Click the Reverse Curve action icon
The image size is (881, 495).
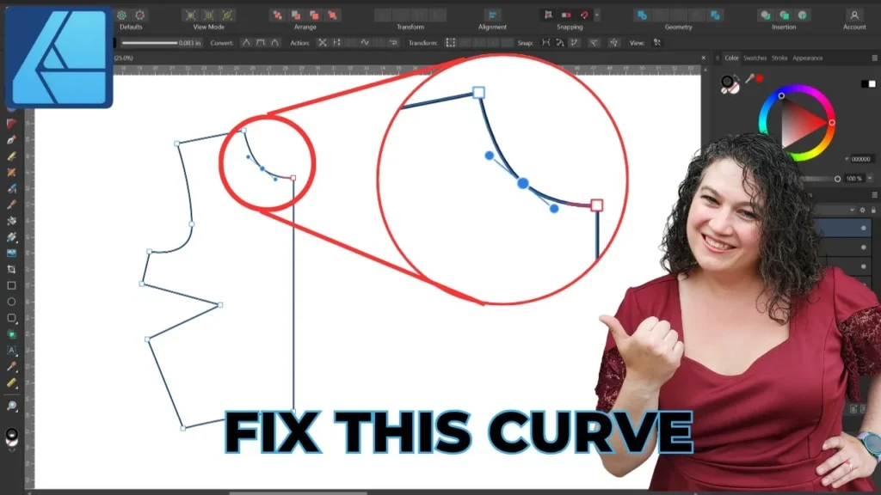[393, 43]
